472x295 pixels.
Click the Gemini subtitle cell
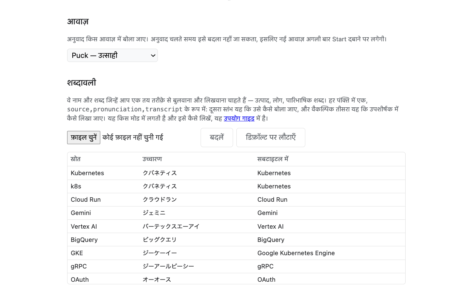pyautogui.click(x=330, y=213)
